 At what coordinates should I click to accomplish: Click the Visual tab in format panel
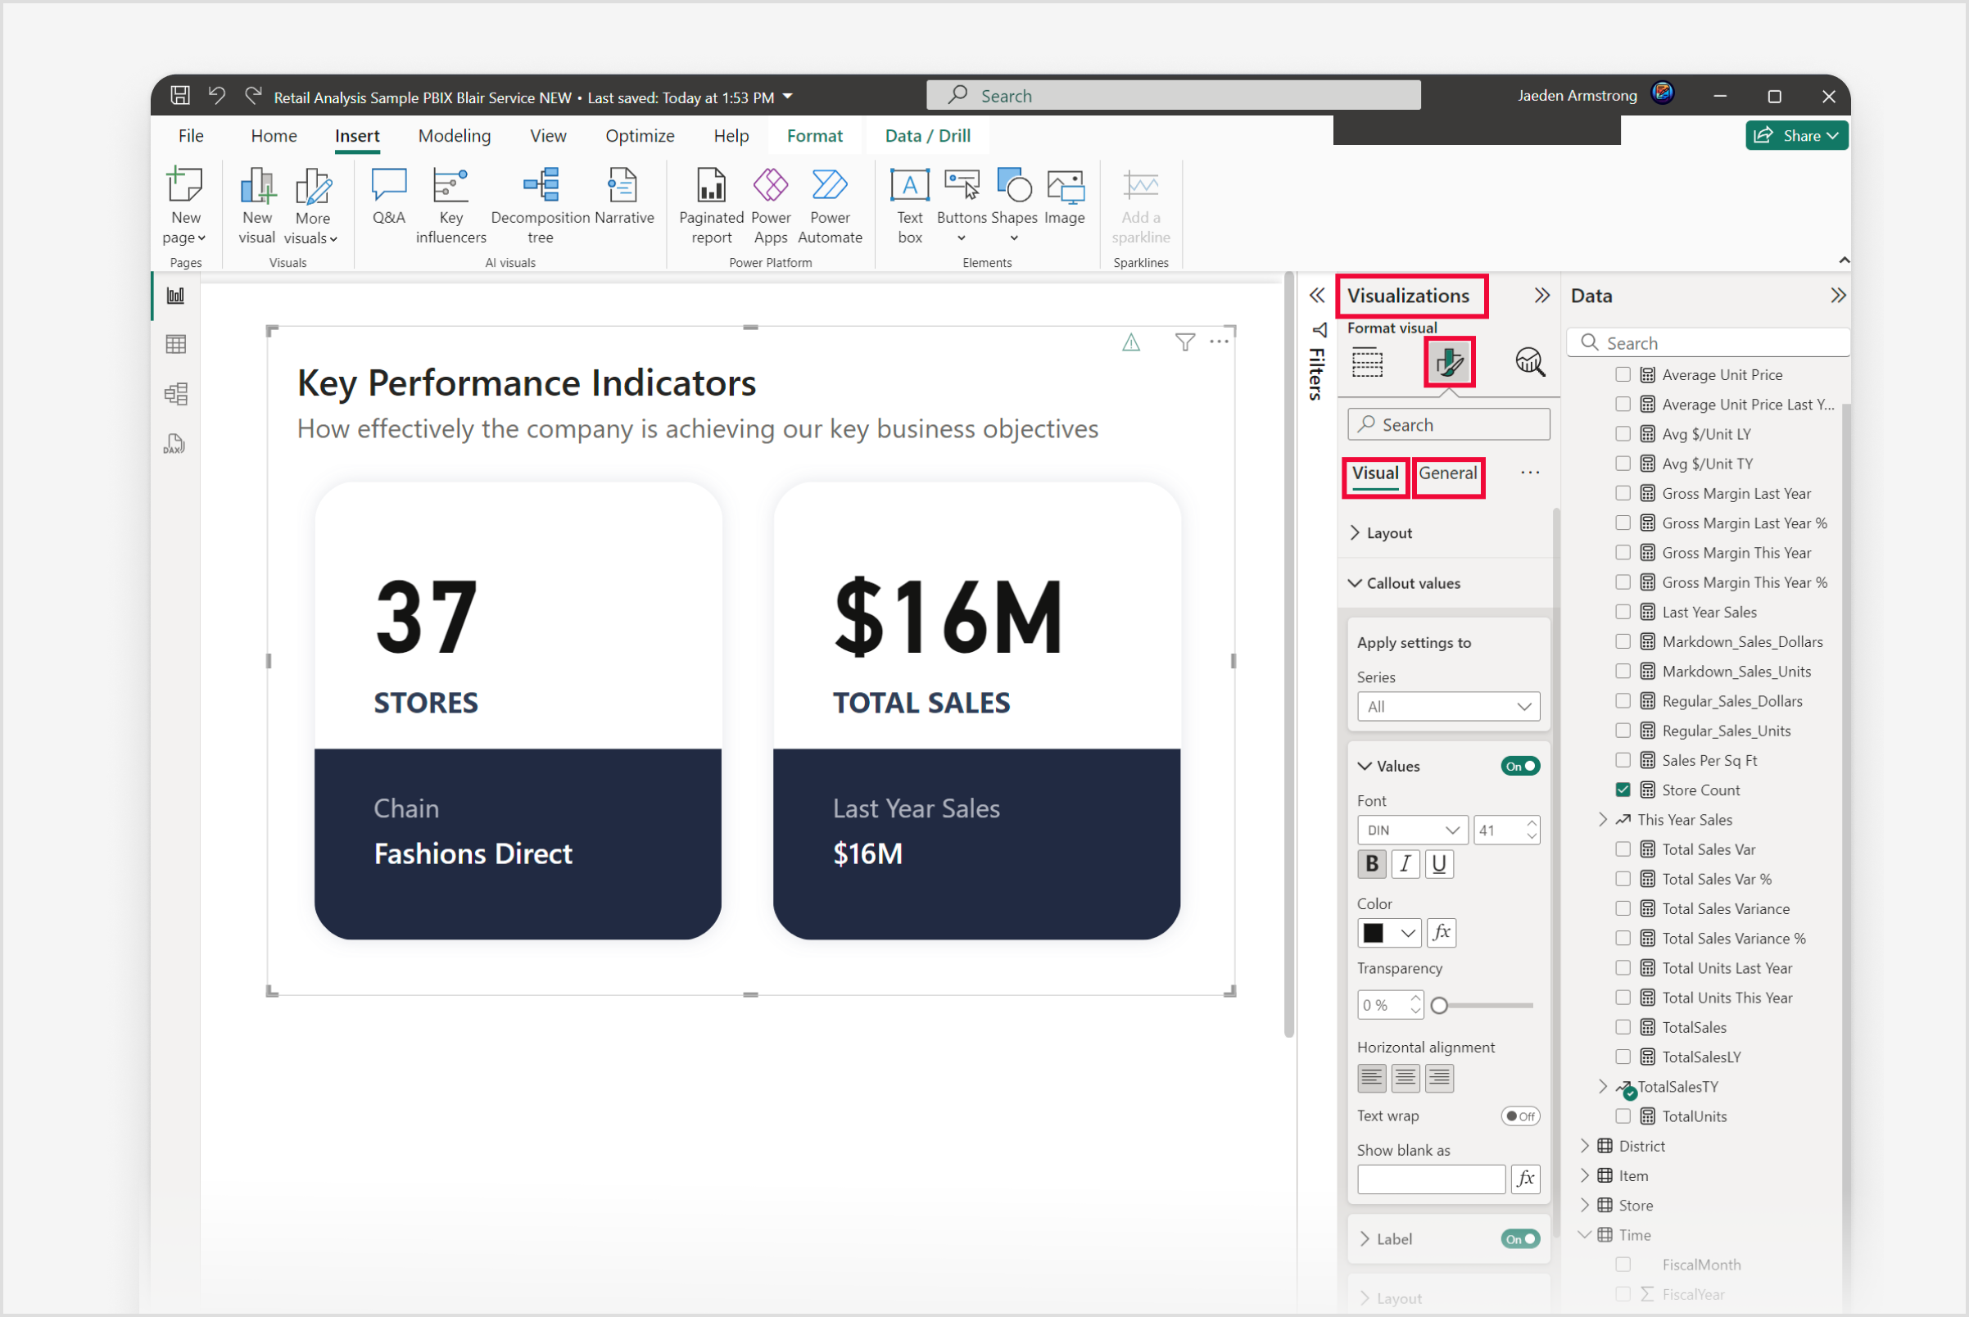[1373, 473]
